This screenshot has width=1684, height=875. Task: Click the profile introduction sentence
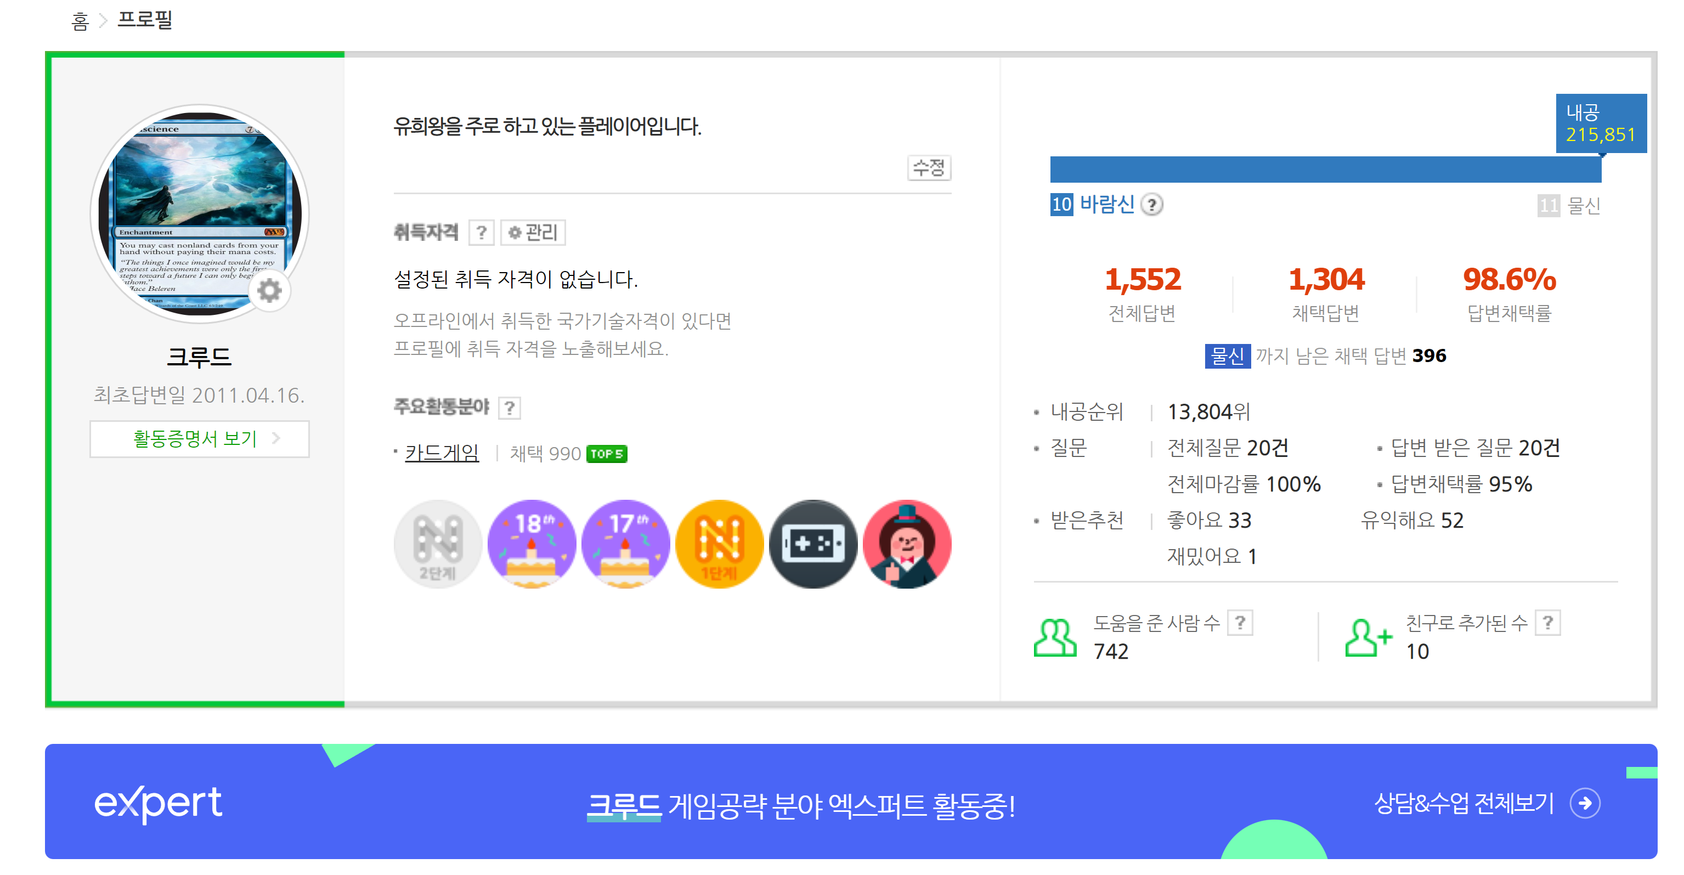tap(547, 126)
